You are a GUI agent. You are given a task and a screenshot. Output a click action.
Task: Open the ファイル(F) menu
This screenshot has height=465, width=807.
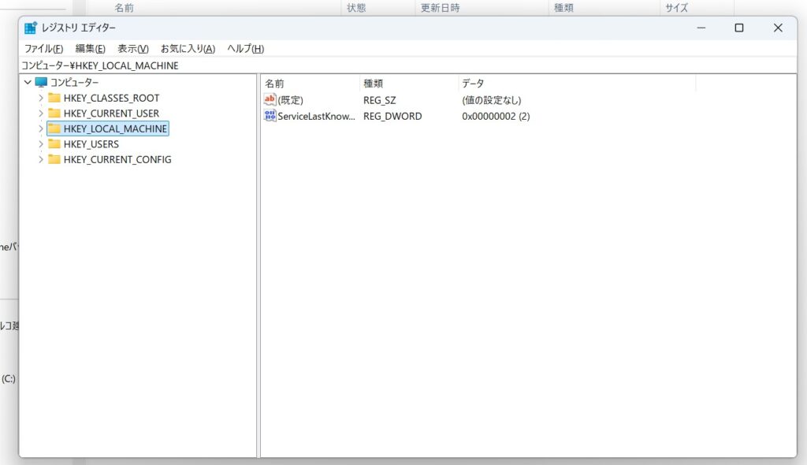tap(43, 49)
